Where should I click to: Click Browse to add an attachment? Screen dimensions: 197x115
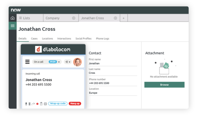tap(164, 85)
